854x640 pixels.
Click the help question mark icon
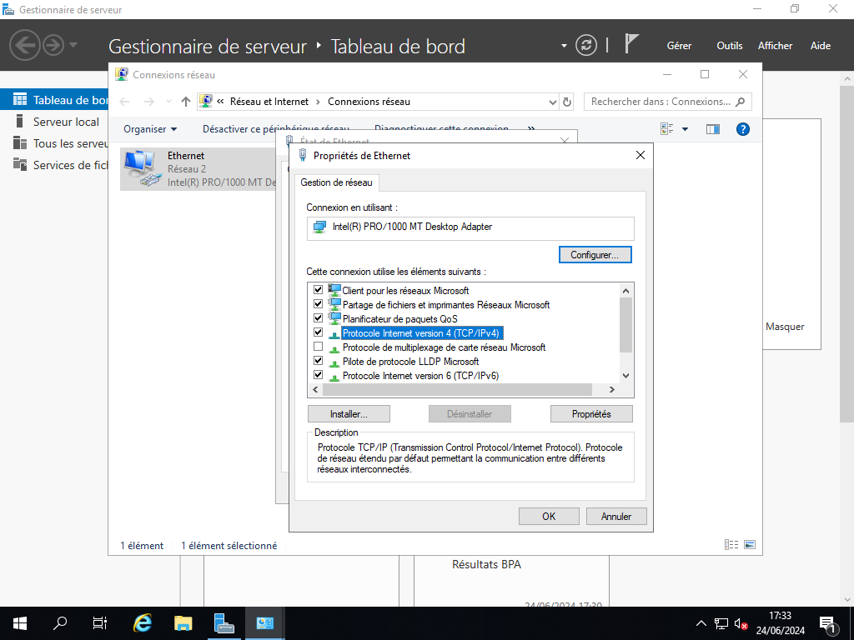point(743,129)
